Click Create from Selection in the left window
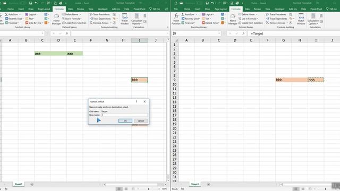The image size is (340, 191). pos(74,23)
